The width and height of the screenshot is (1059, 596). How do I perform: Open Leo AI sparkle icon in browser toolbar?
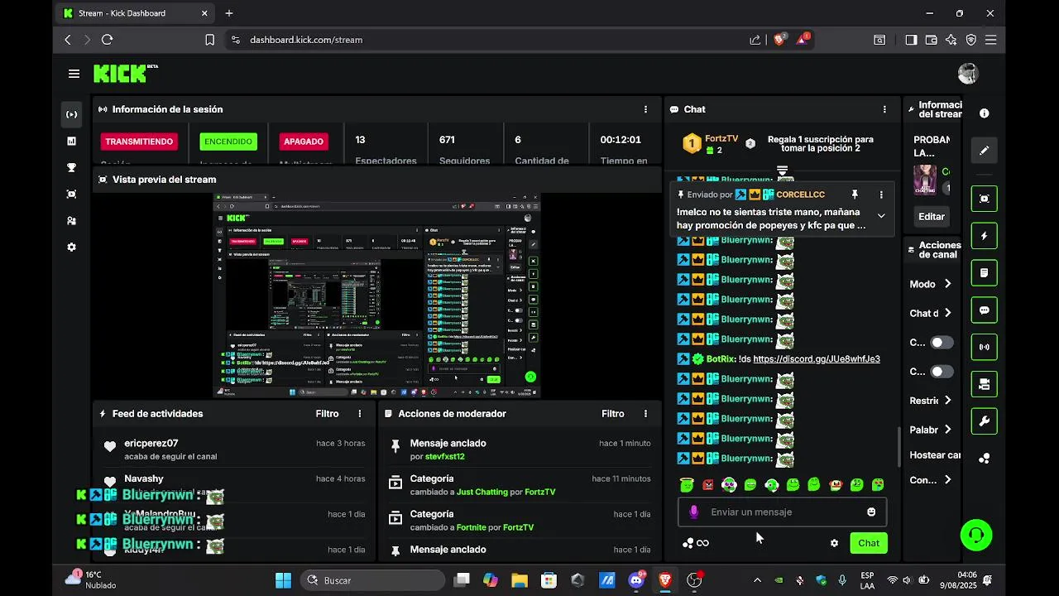[951, 39]
